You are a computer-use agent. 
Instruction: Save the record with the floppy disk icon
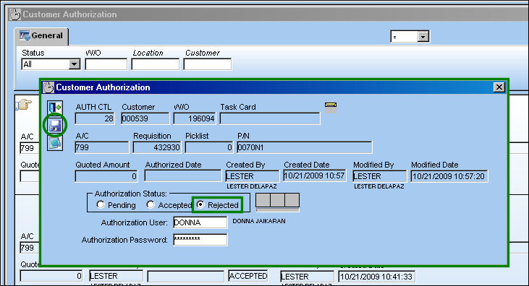[x=55, y=126]
